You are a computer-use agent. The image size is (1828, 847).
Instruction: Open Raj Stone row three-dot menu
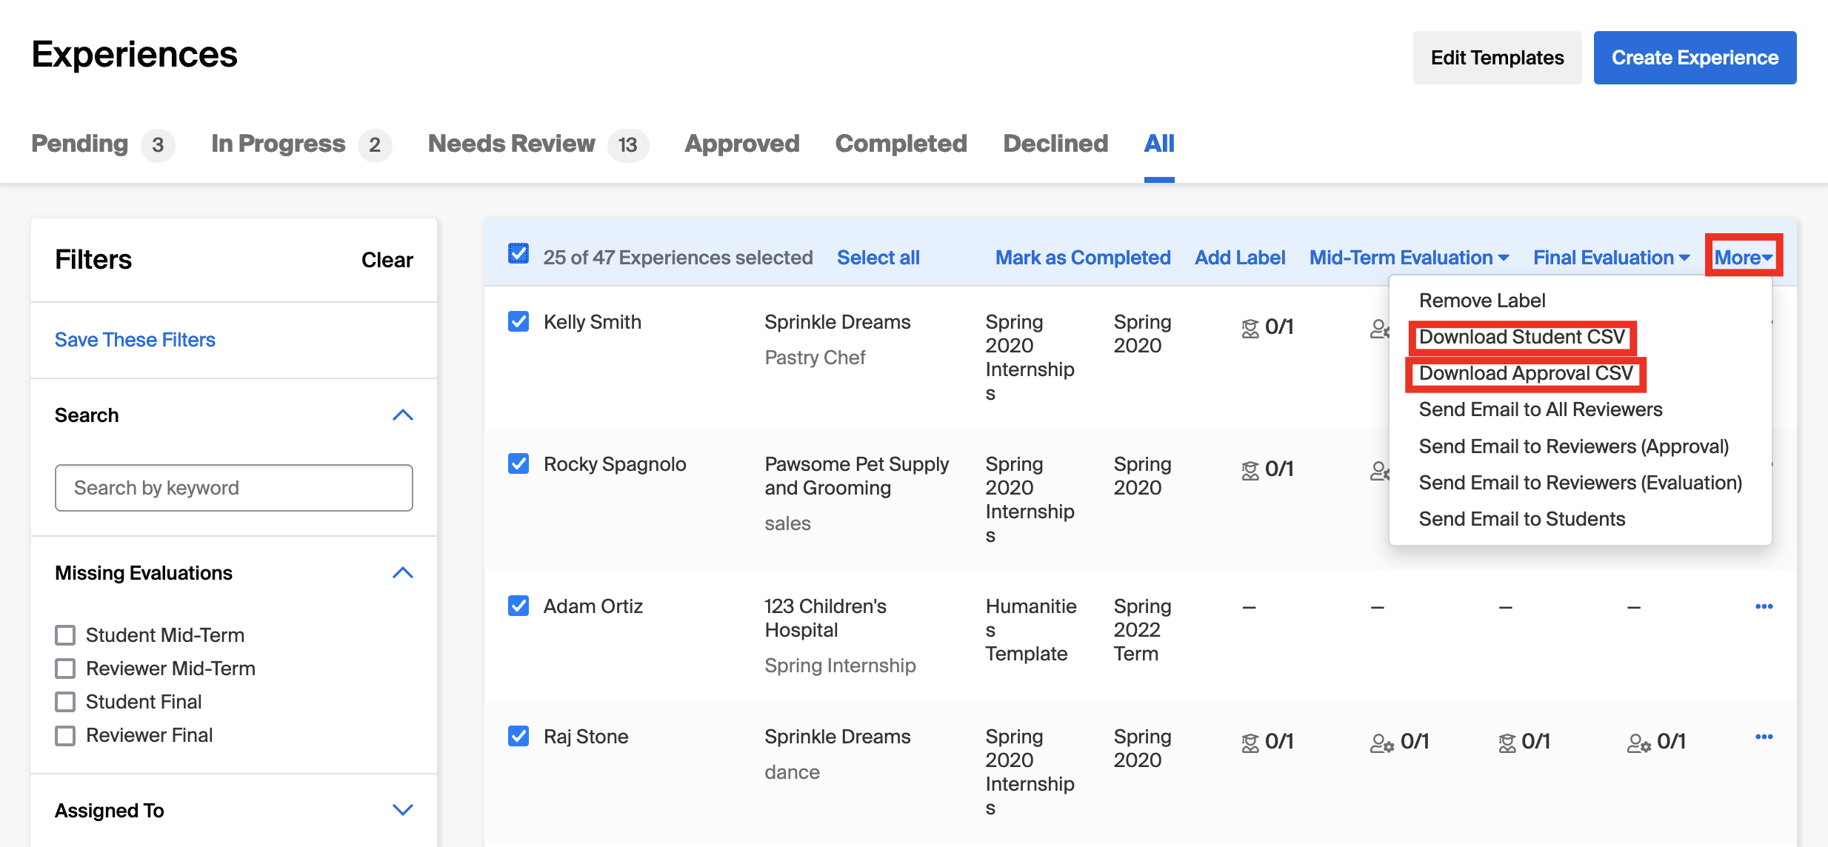click(1764, 737)
